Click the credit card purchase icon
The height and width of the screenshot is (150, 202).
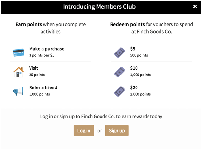coord(19,52)
